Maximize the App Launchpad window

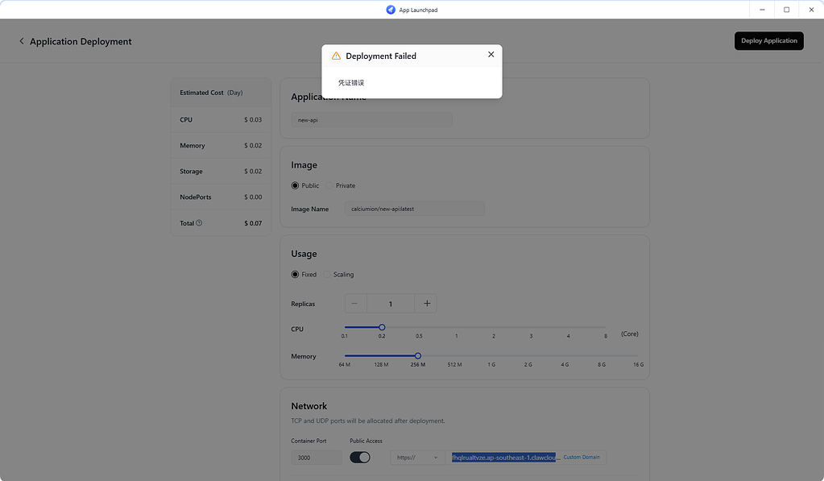(787, 10)
